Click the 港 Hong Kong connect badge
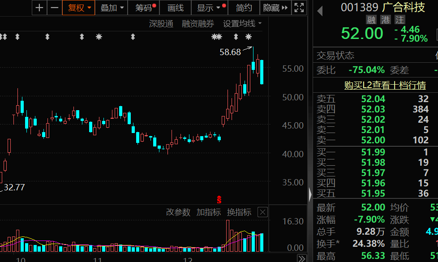Viewport: 438px width, 262px height. click(x=385, y=19)
